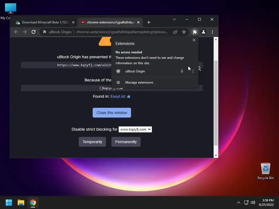Click the Chrome icon in the taskbar
Viewport: 279px width, 209px height.
pos(33,202)
